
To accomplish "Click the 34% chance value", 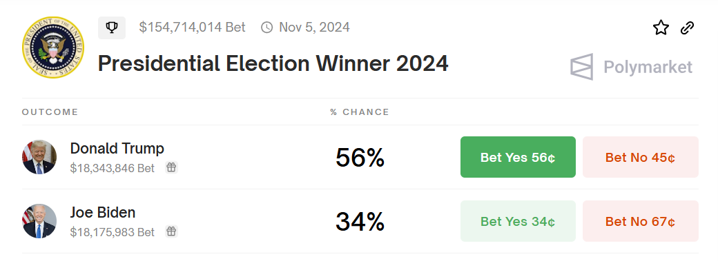I will click(360, 222).
